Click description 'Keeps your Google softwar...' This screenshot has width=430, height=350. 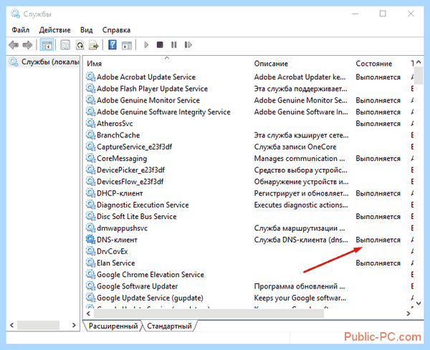point(300,298)
